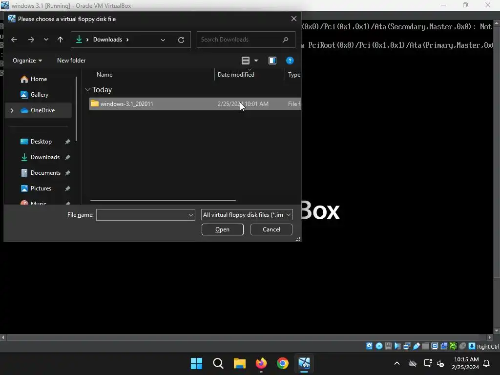Open the File name dropdown
Screen dimensions: 500x375
click(191, 215)
